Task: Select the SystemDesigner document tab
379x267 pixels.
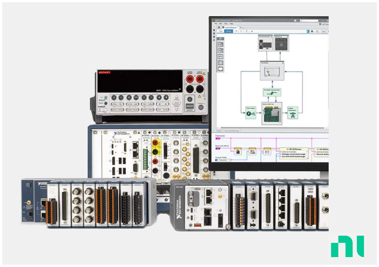Action: click(x=230, y=27)
